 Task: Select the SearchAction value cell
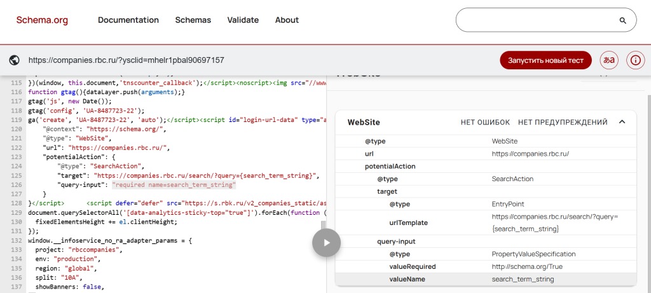coord(512,179)
